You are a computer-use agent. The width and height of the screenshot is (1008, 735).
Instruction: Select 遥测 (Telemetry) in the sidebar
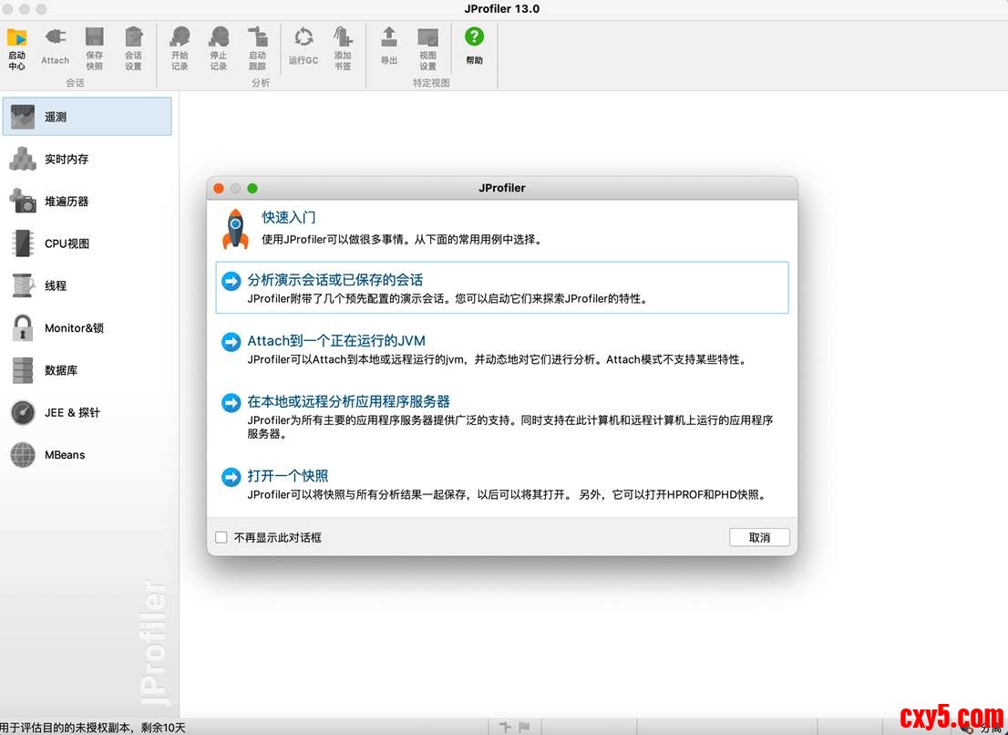coord(87,117)
